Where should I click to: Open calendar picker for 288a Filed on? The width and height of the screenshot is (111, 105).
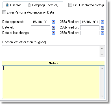click(103, 22)
